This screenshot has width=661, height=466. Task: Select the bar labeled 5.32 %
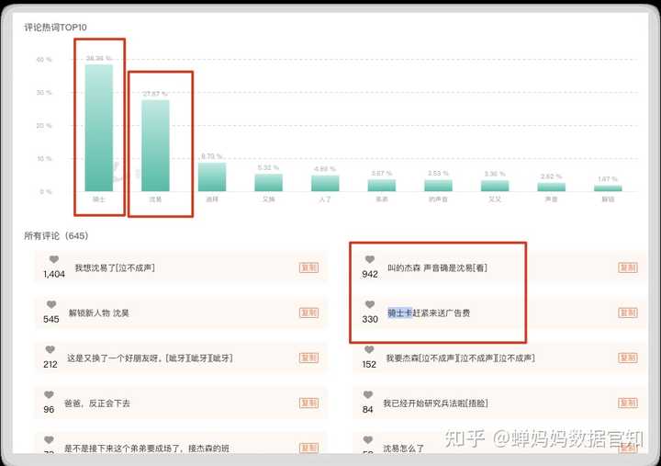[x=268, y=182]
